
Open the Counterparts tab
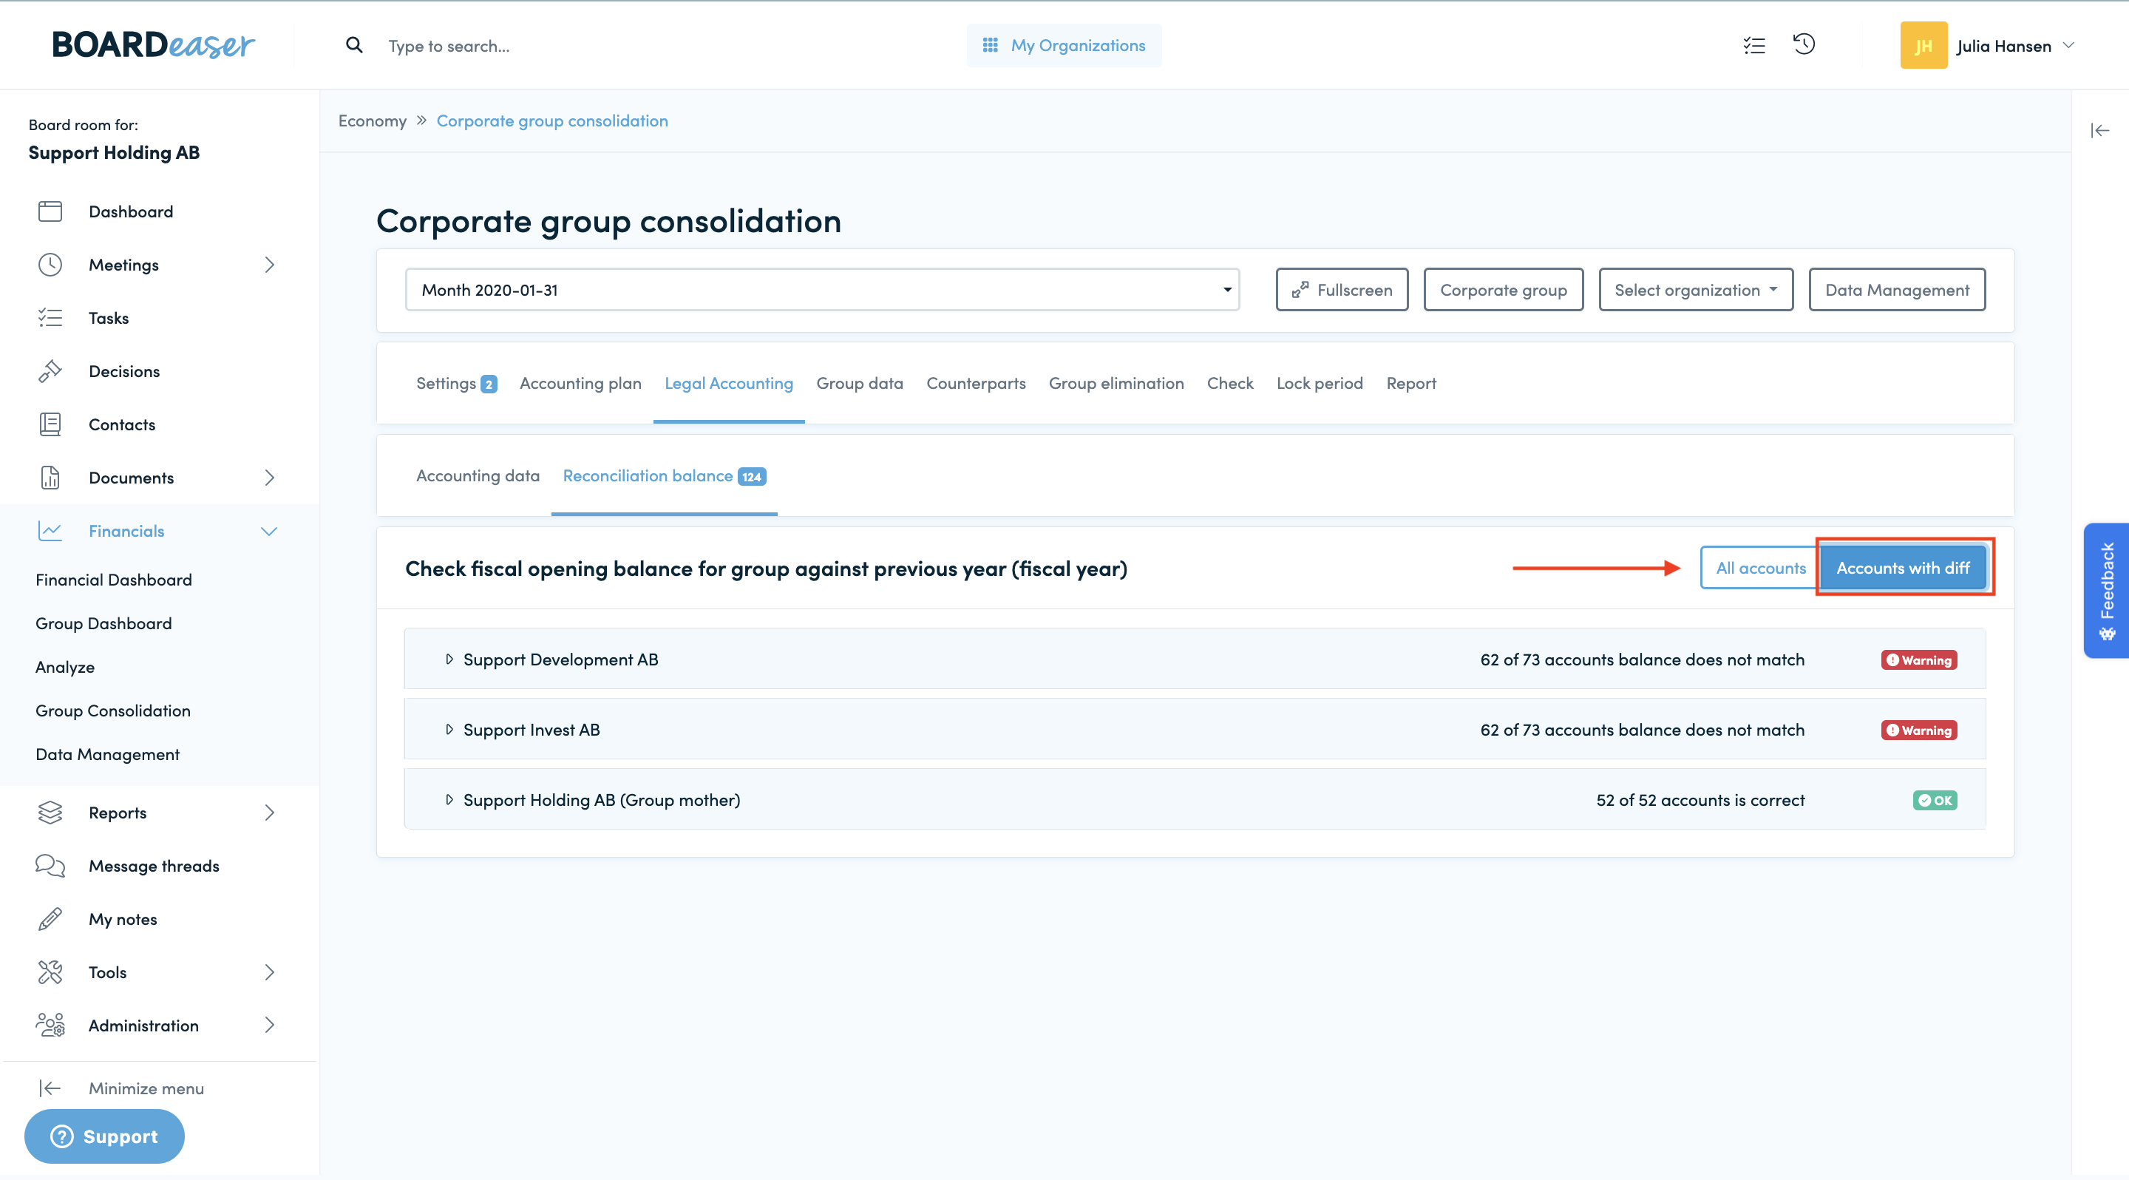[975, 384]
